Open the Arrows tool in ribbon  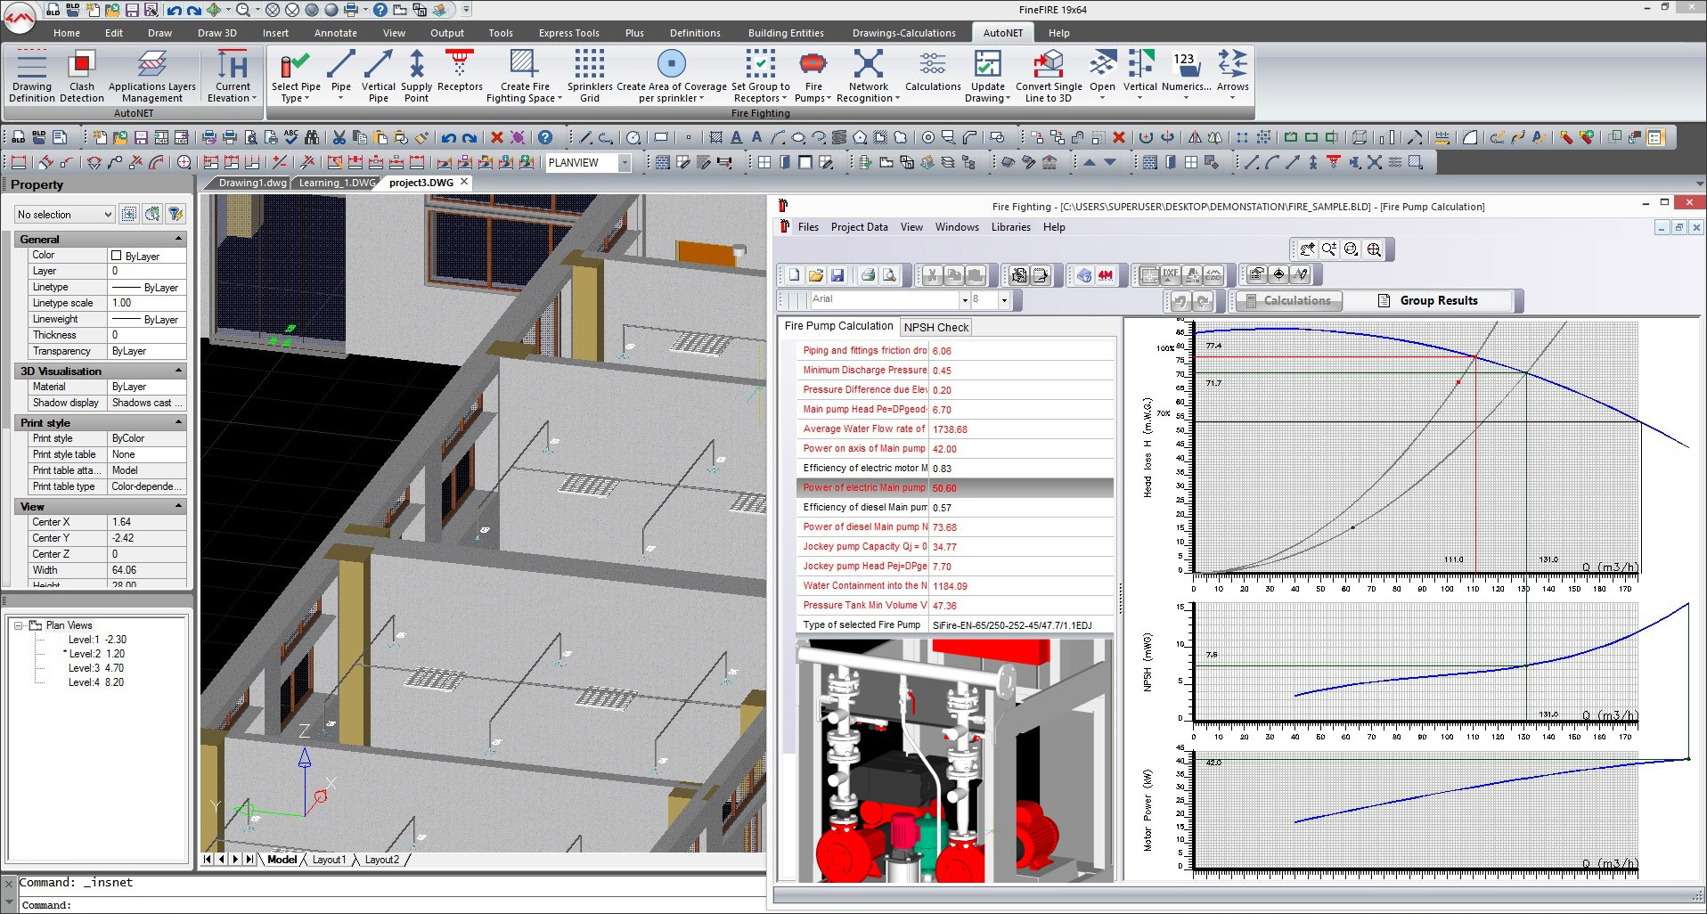(1233, 77)
